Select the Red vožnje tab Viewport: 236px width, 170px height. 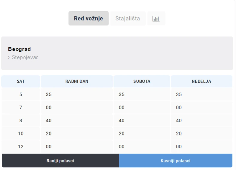coord(88,18)
